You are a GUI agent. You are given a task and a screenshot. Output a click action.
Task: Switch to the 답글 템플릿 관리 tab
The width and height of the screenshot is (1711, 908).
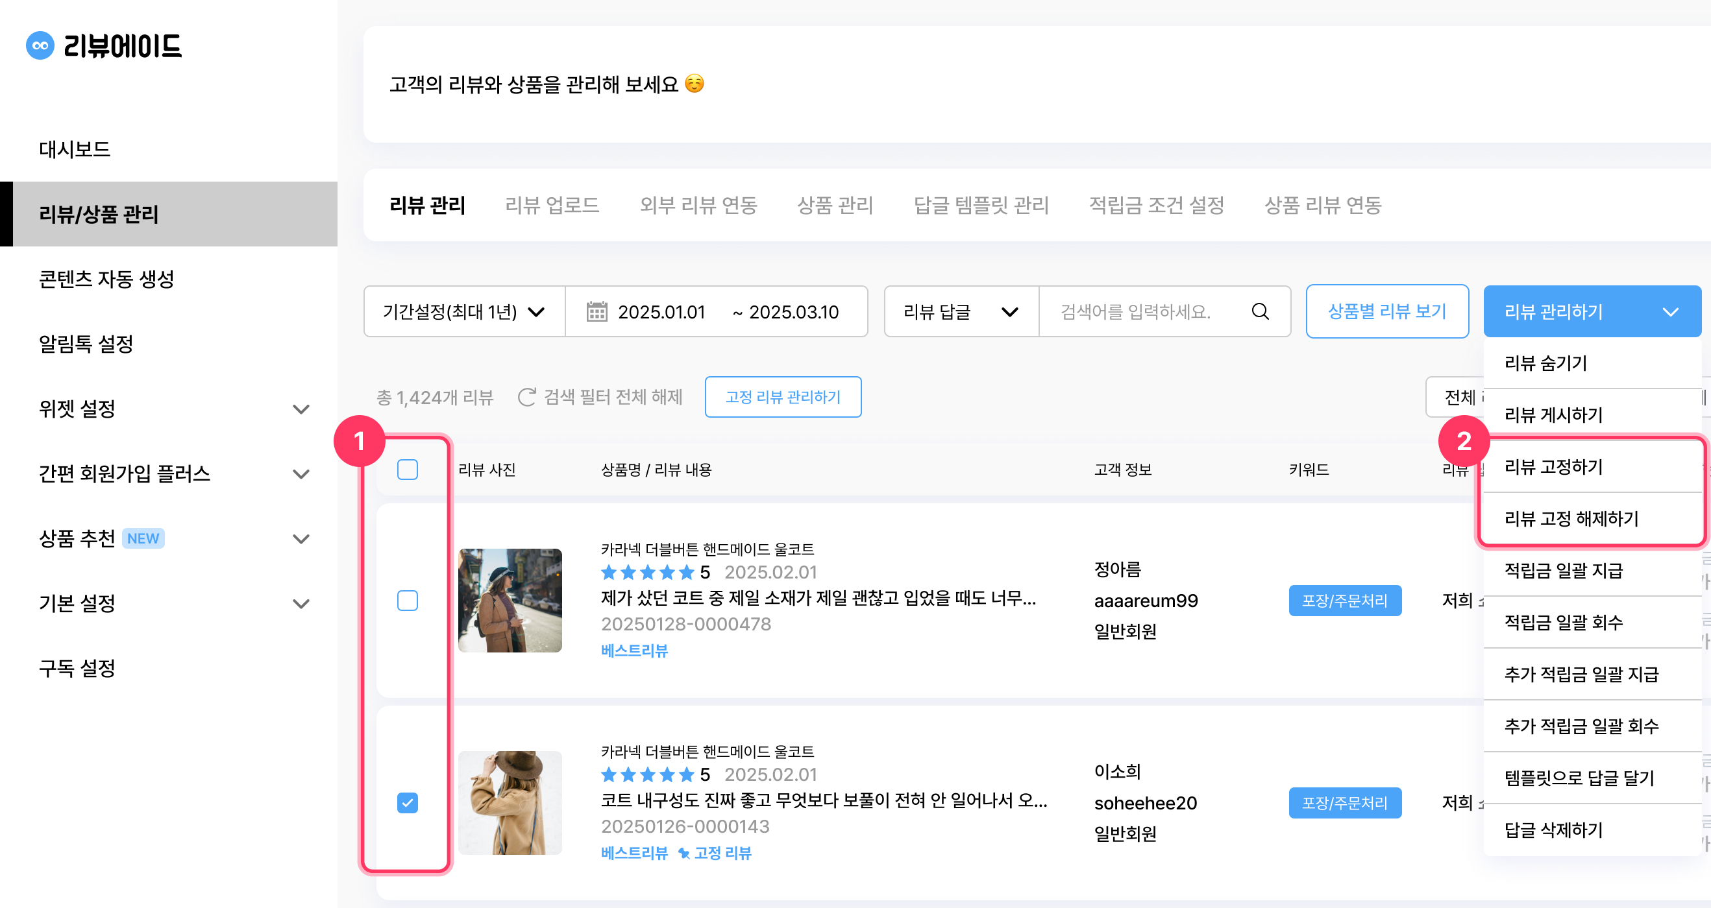981,206
